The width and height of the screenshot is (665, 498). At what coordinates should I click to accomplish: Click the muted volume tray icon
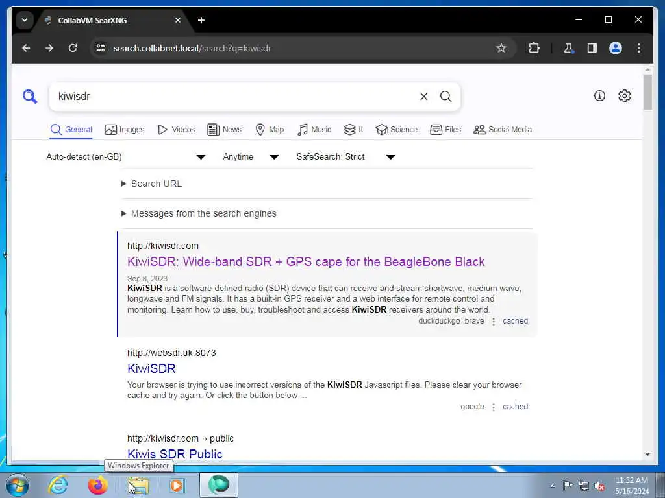click(x=599, y=486)
